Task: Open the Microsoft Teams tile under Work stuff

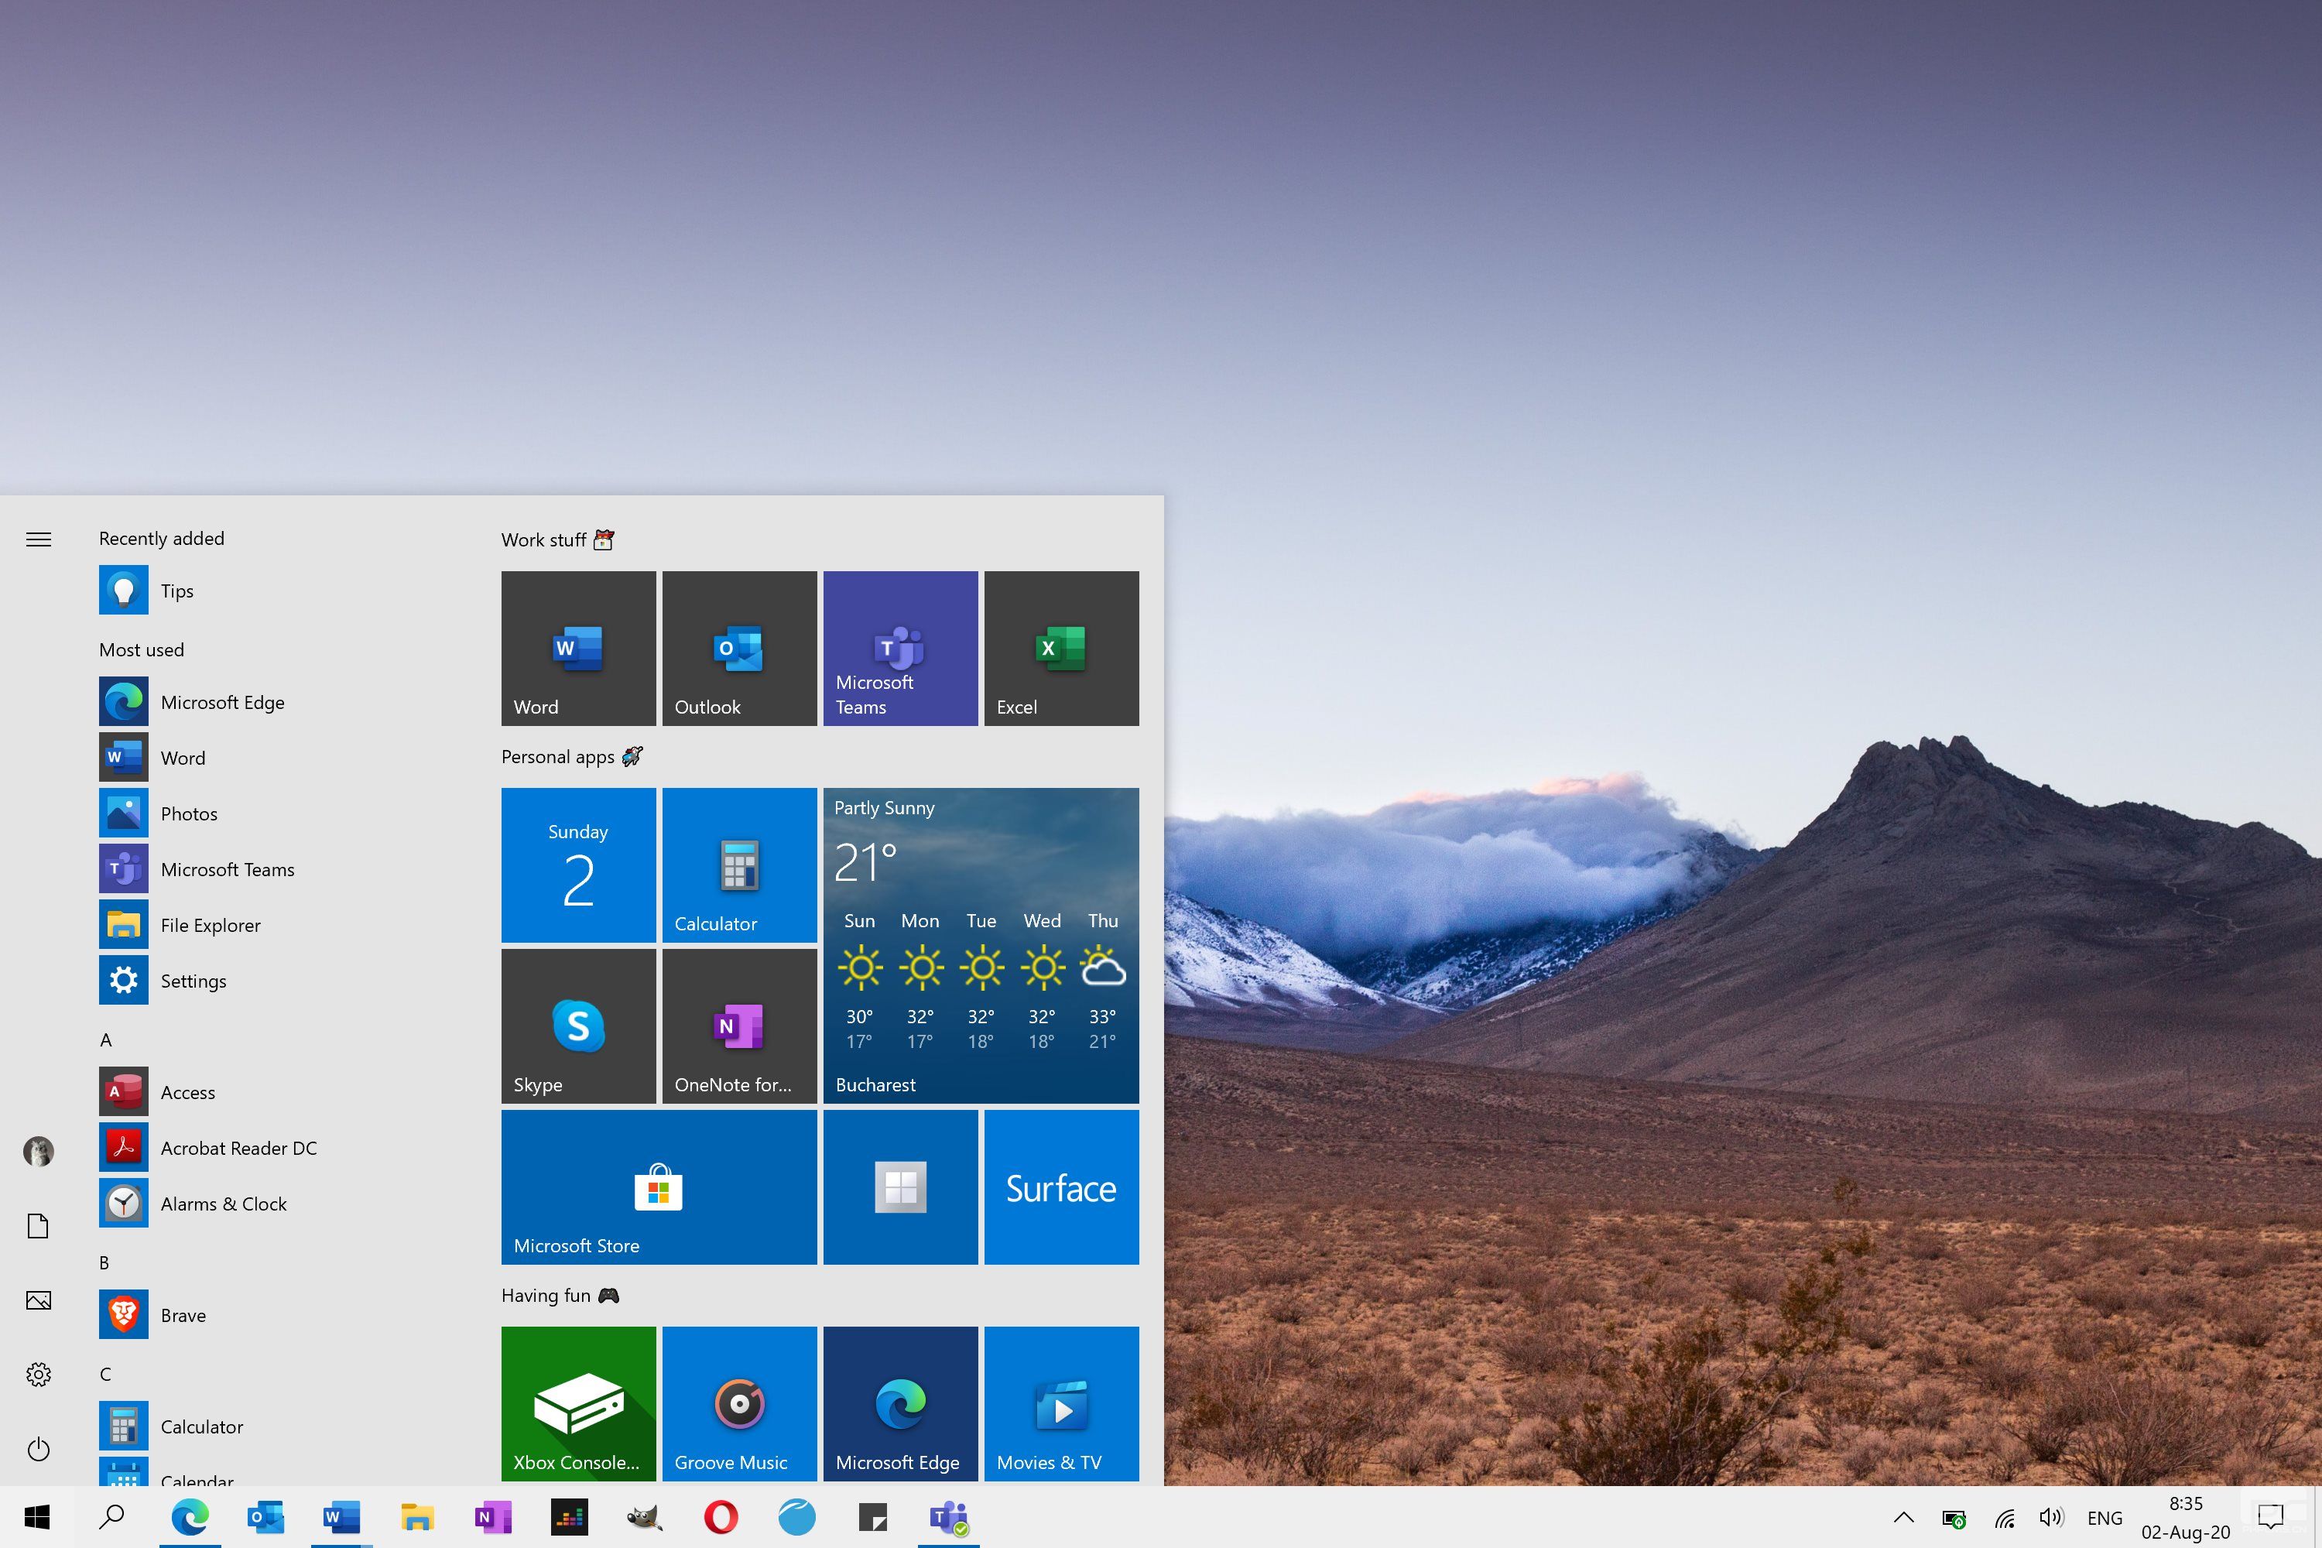Action: (x=899, y=648)
